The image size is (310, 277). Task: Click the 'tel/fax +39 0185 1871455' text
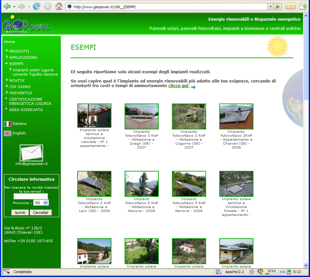coord(29,241)
